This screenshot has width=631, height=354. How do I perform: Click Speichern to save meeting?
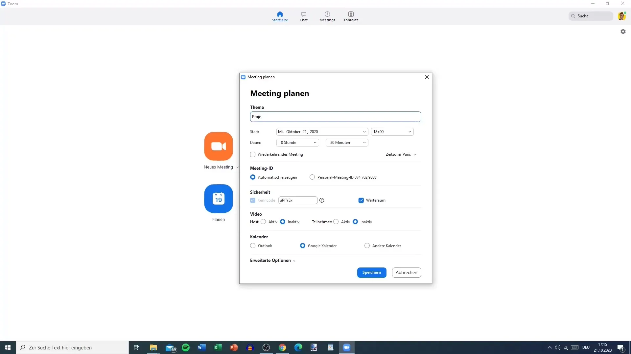(372, 272)
